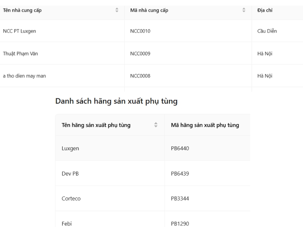Click the Tên nhà cung cấp header text
The width and height of the screenshot is (303, 227).
(22, 10)
